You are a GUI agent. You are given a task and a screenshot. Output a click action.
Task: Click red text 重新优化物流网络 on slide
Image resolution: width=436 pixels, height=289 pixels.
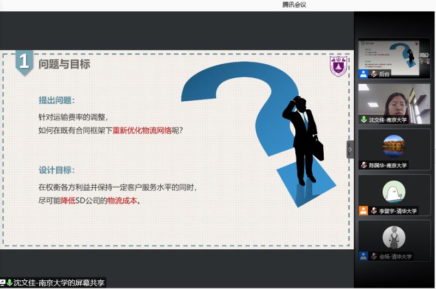(x=142, y=131)
